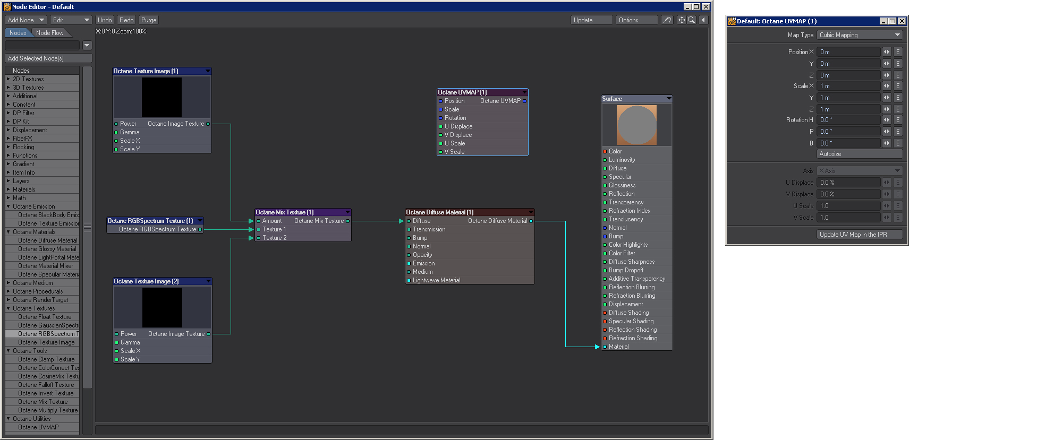
Task: Click envelope E button for Position X
Action: [898, 52]
